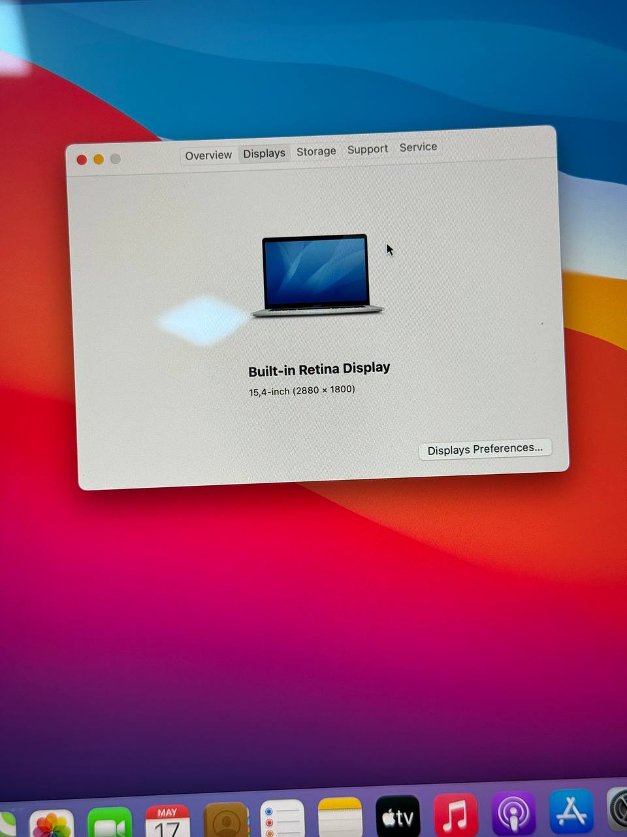
Task: Open Photos from the Dock
Action: (x=51, y=824)
